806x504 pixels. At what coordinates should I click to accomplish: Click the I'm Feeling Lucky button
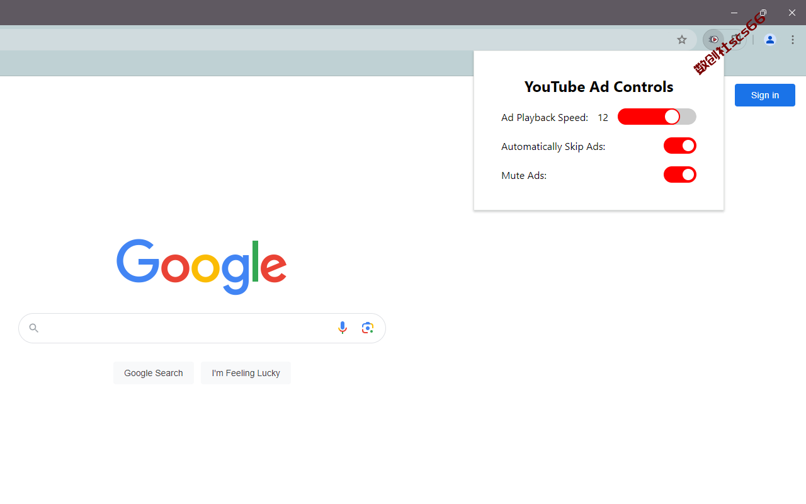click(246, 373)
